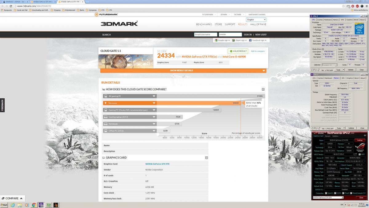Click the Futuremark logo at top
The height and width of the screenshot is (208, 369).
point(106,14)
